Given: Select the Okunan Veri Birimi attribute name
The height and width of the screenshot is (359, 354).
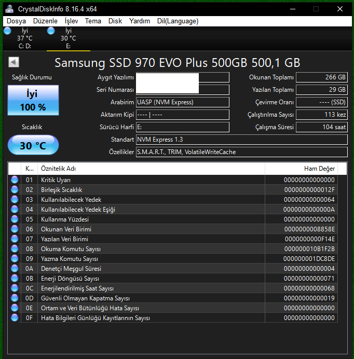Looking at the screenshot, I should [66, 229].
